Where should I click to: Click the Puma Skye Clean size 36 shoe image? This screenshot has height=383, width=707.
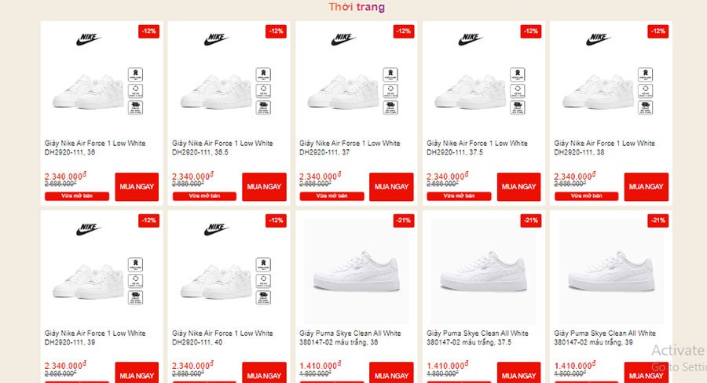point(356,271)
